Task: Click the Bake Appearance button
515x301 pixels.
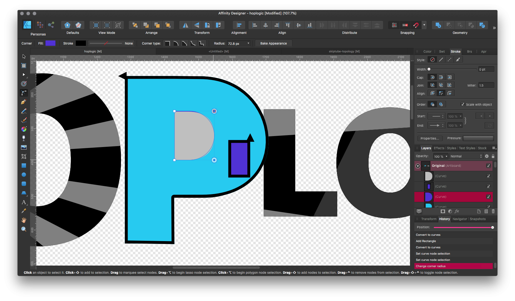Action: 273,43
